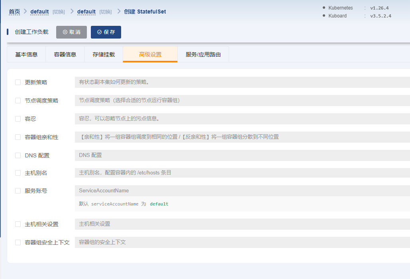Viewport: 410px width, 279px height.
Task: Enable 容器组安全上下文 checkbox
Action: coord(18,242)
